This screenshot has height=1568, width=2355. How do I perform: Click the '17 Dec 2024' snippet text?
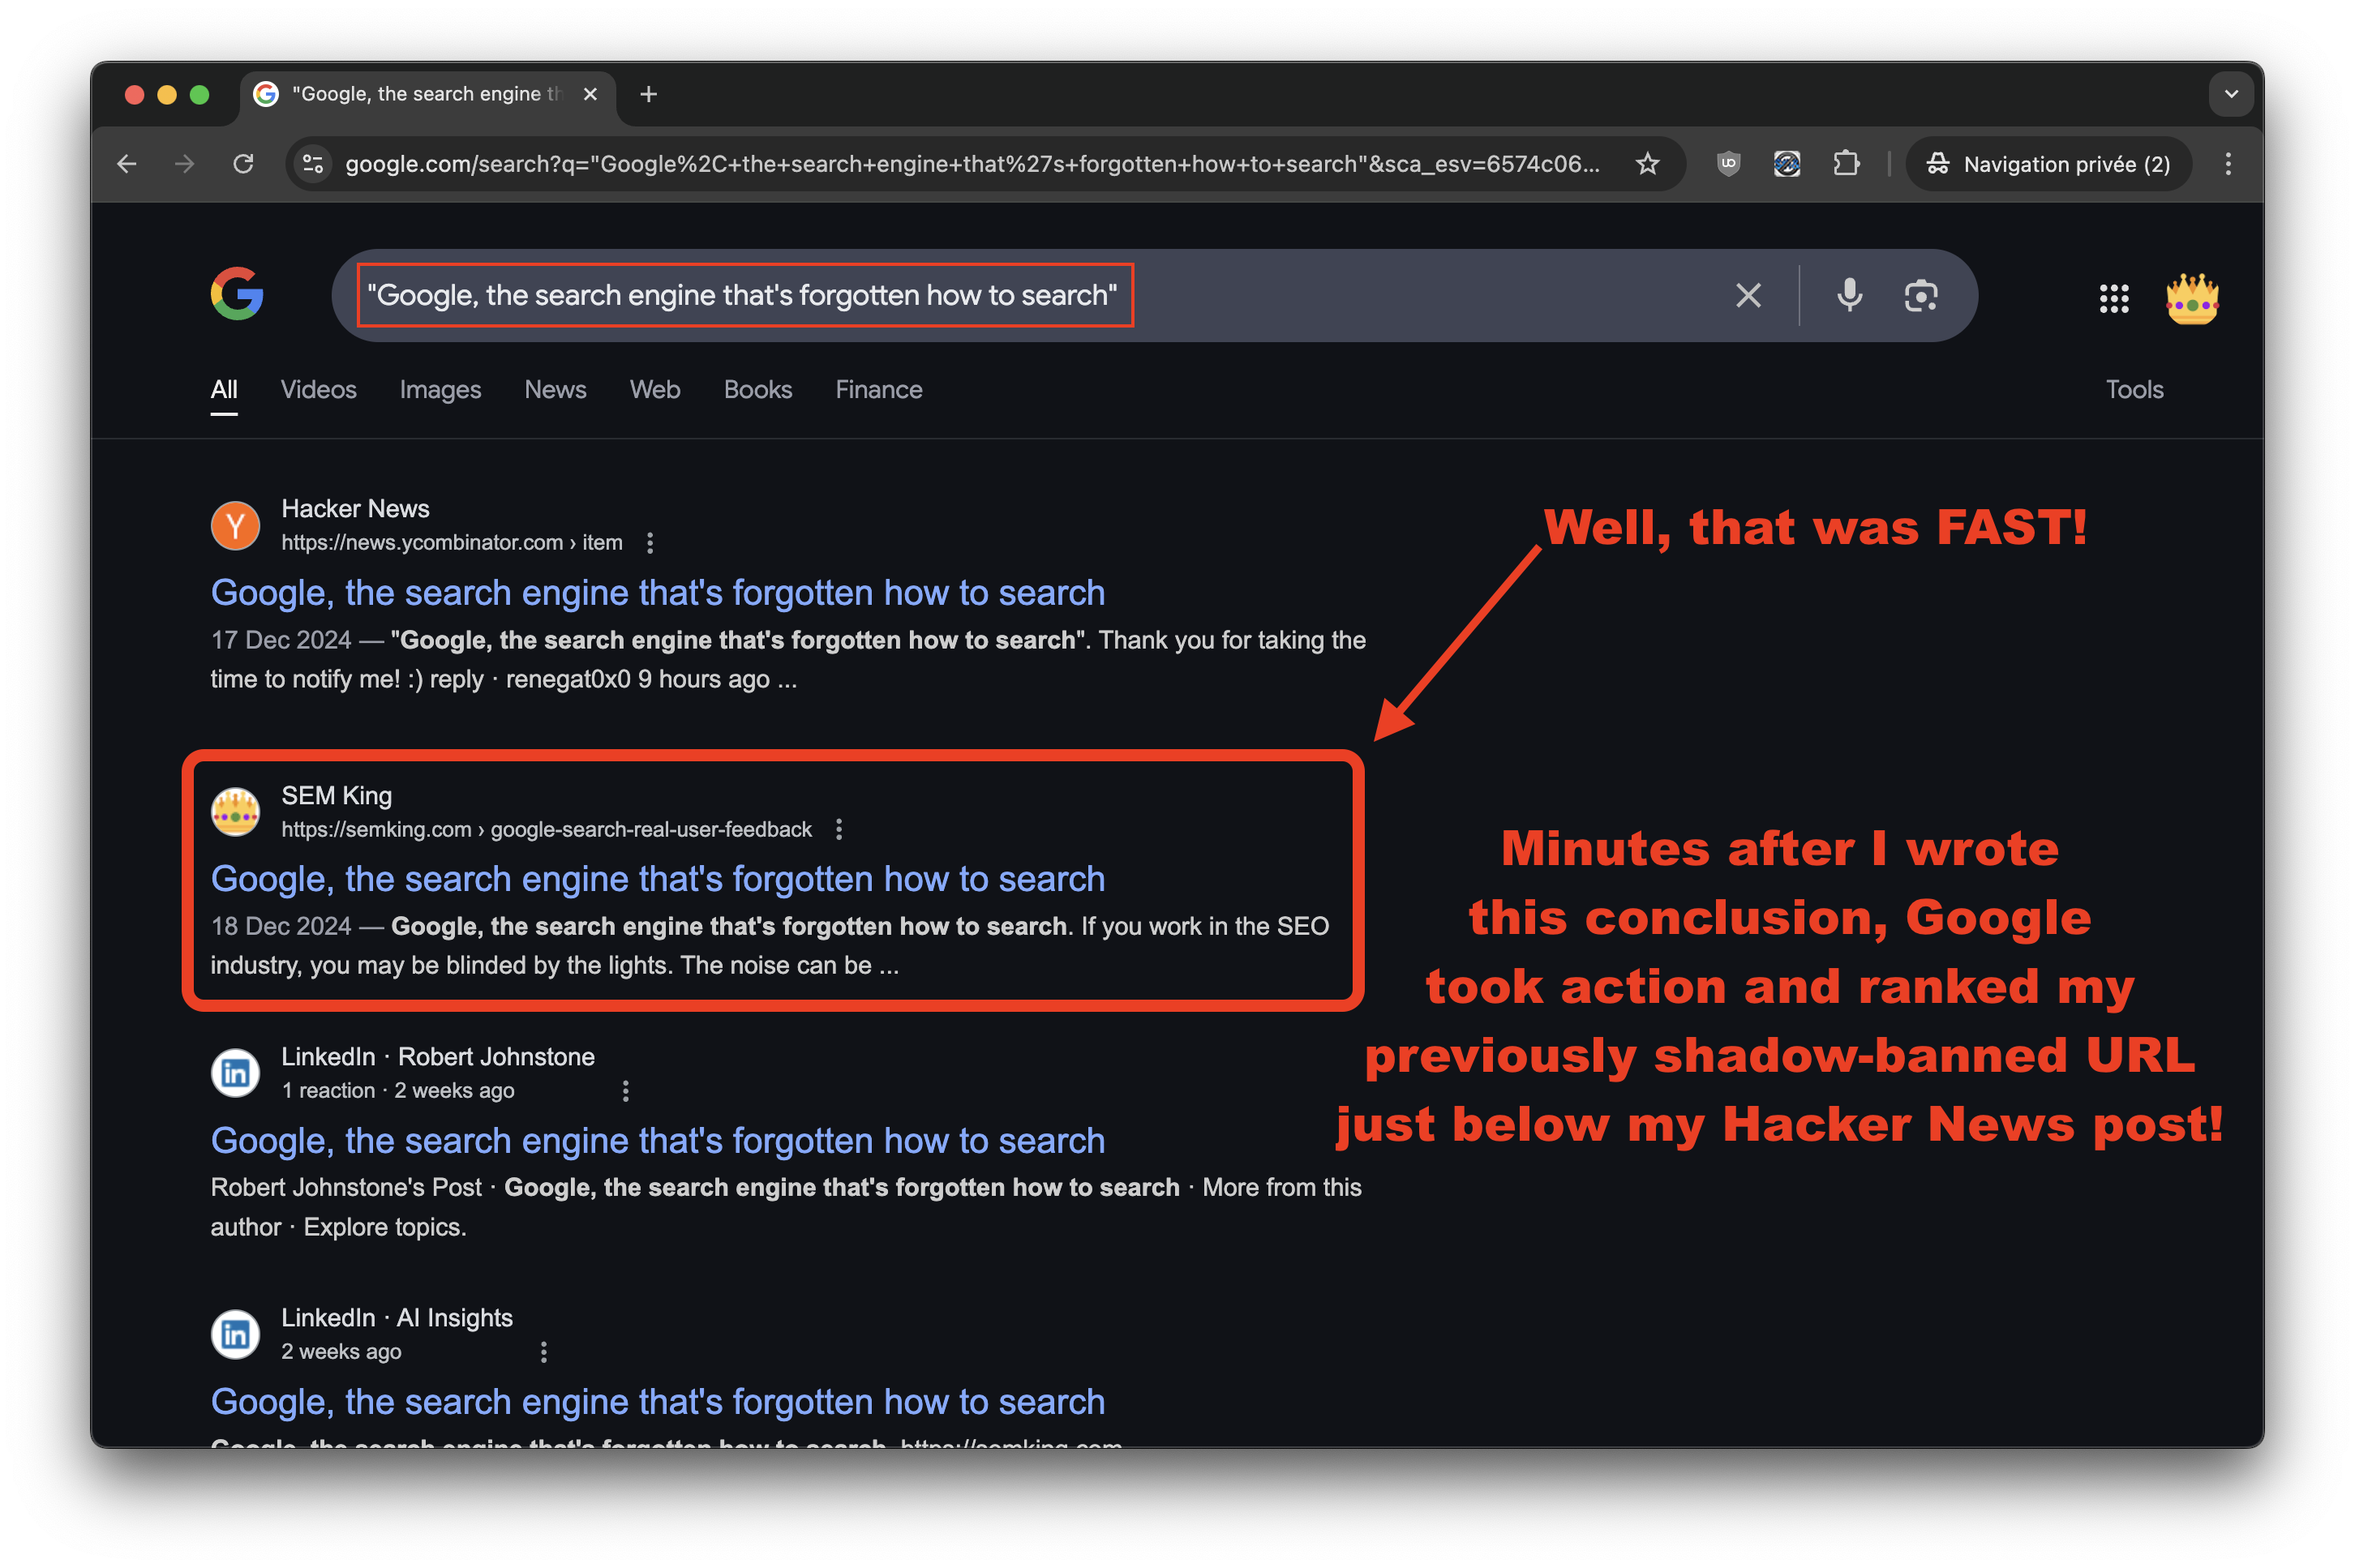[x=281, y=640]
